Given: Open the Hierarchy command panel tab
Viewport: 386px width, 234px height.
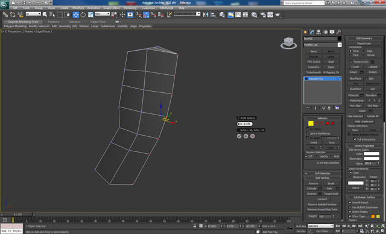Looking at the screenshot, I should tap(319, 32).
